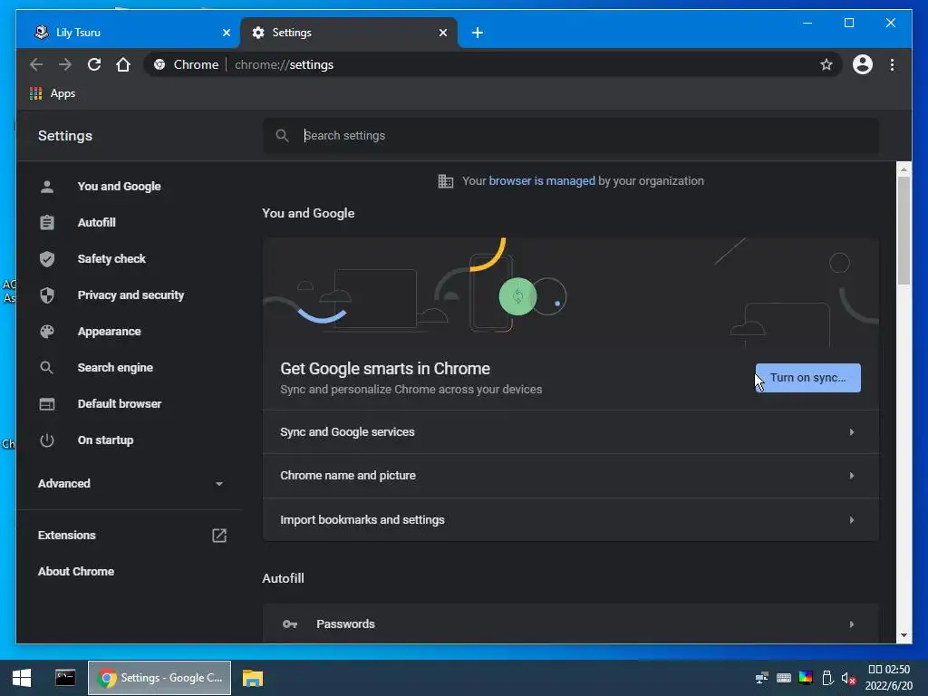This screenshot has width=928, height=696.
Task: Open the Apps shortcut in bookmarks bar
Action: coord(53,93)
